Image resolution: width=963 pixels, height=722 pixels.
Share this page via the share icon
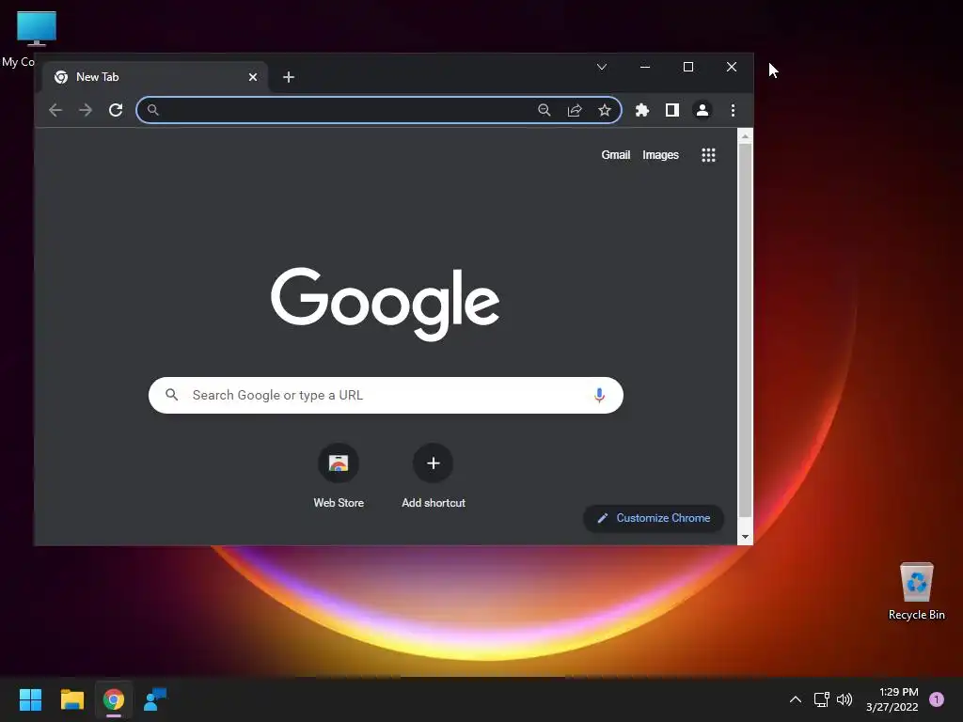point(575,110)
